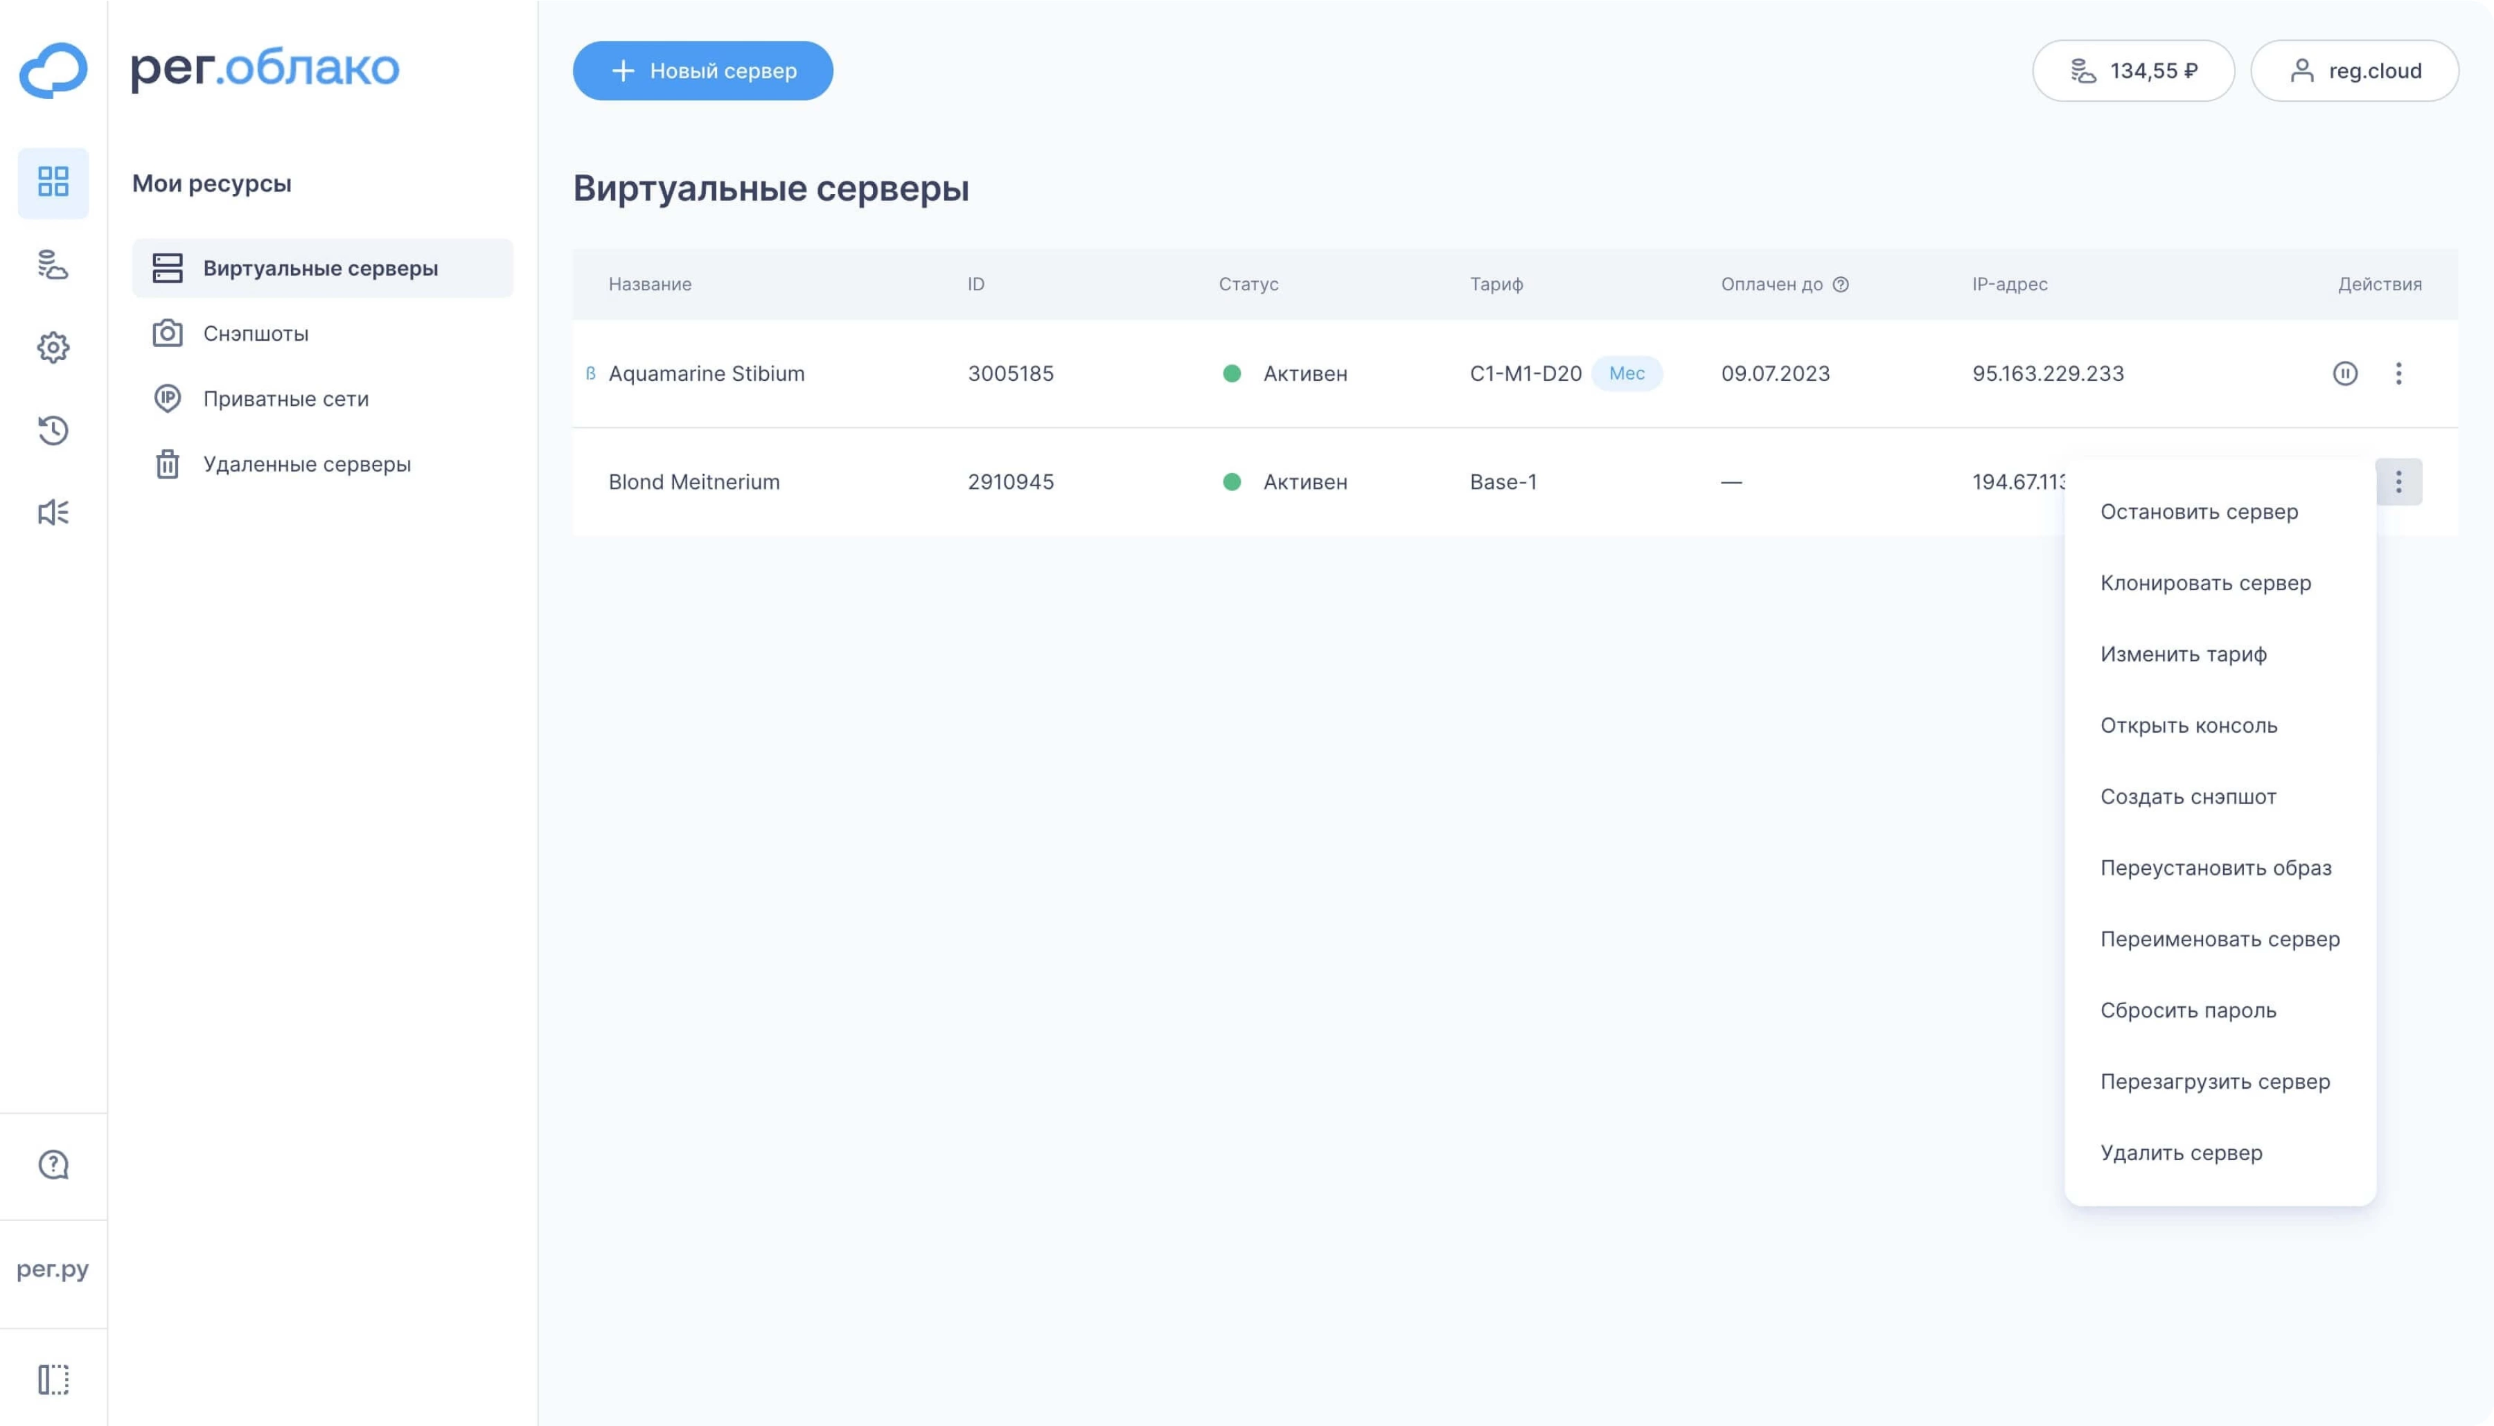Open the history clock icon in left rail

(53, 430)
